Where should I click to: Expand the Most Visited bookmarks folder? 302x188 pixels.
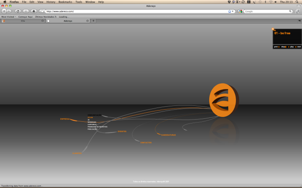click(x=9, y=17)
